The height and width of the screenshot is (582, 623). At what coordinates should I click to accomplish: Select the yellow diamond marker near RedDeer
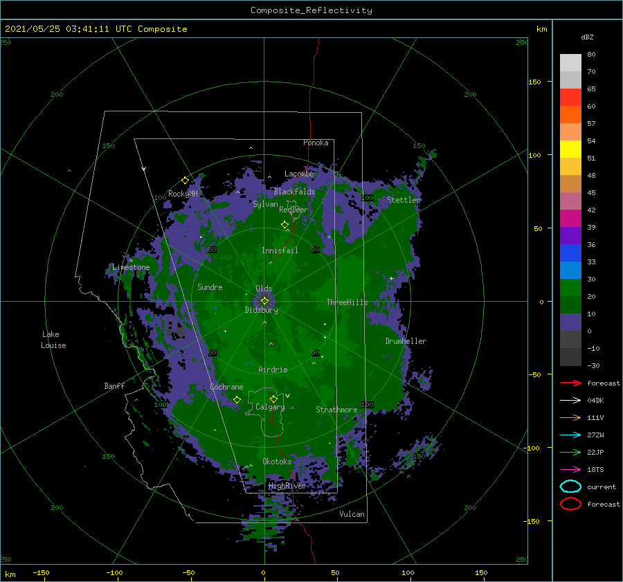285,225
